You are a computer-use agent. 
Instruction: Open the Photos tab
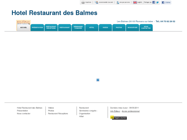tap(119, 27)
